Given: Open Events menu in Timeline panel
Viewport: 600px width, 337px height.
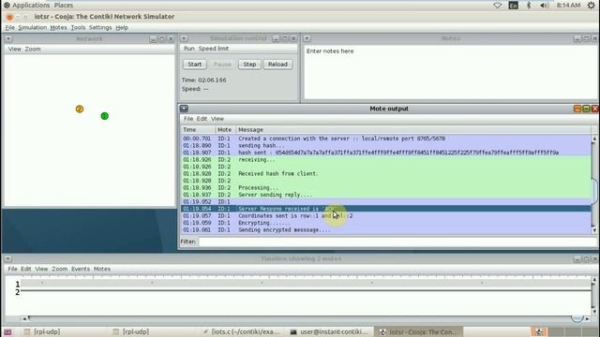Looking at the screenshot, I should click(81, 269).
